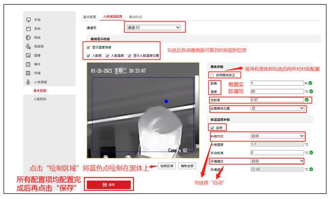This screenshot has height=199, width=328.
Task: Open the 补偿方式 dropdown
Action: (278, 136)
